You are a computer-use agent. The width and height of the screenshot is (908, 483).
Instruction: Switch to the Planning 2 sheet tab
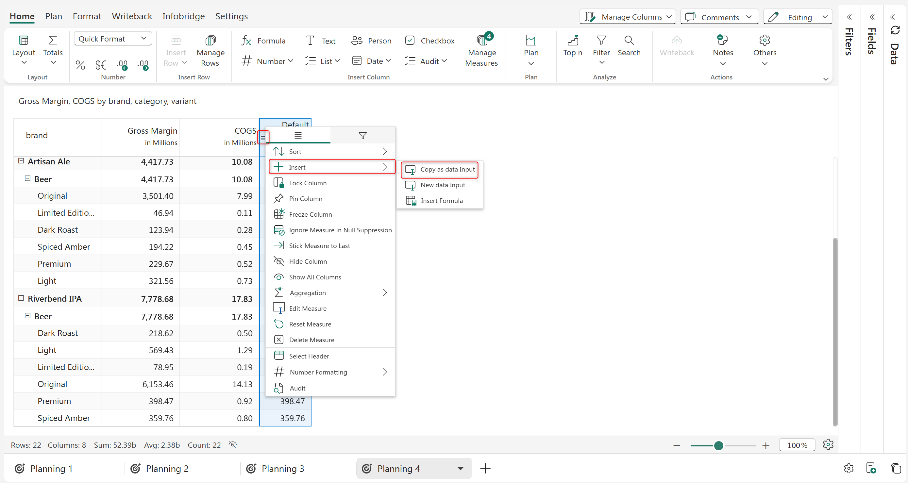coord(167,469)
